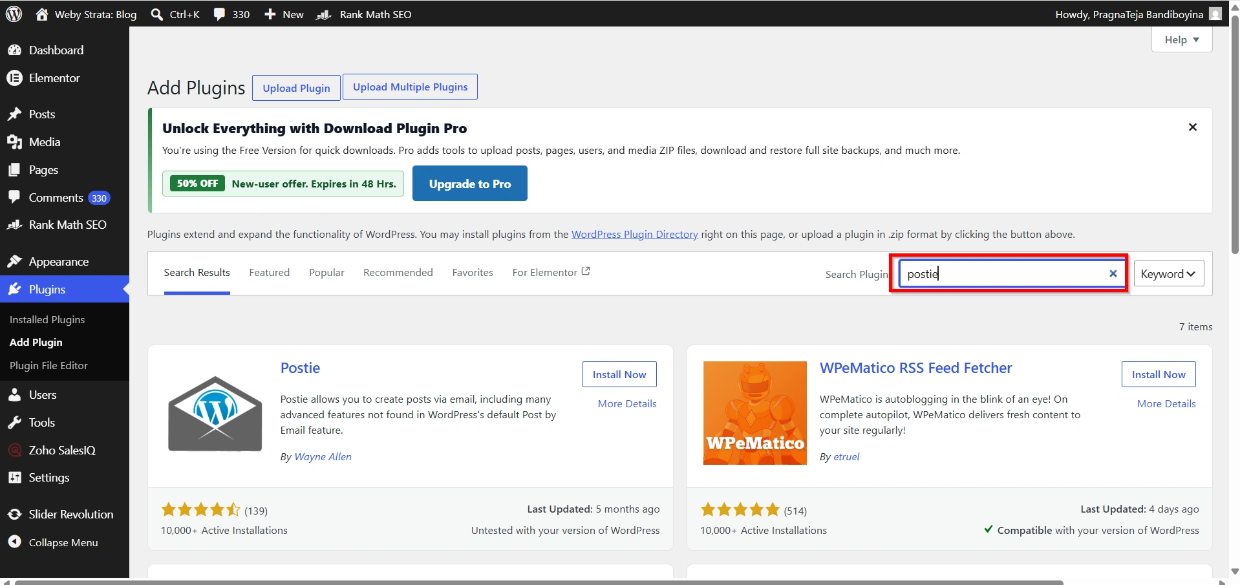This screenshot has width=1240, height=585.
Task: Open Rank Math SEO icon in admin bar
Action: pos(323,14)
